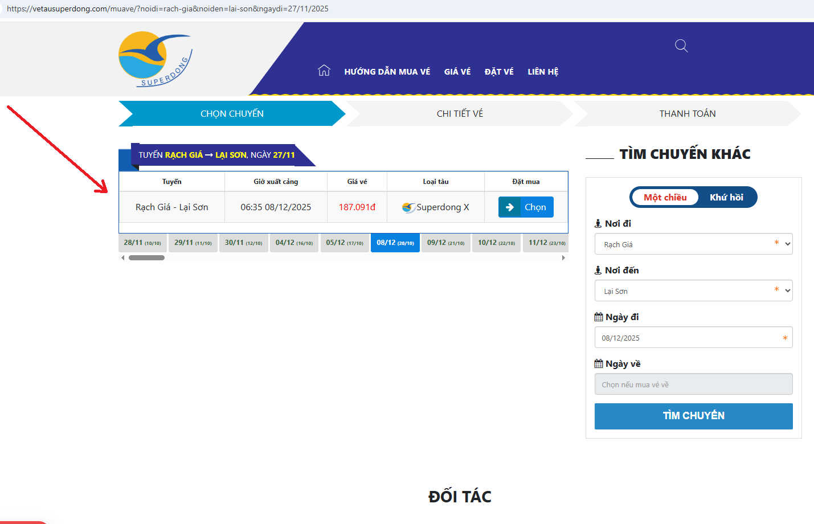Select the 28/11 date tab
Viewport: 814px width, 524px height.
point(142,243)
